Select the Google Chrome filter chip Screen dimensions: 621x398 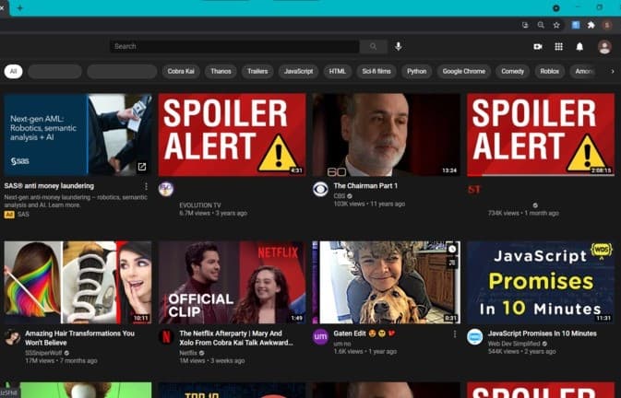(x=463, y=71)
